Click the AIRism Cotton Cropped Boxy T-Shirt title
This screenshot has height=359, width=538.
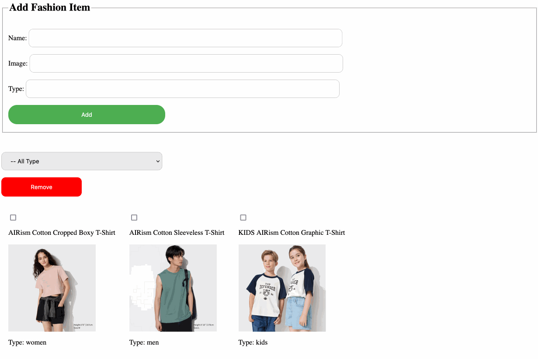pos(62,233)
